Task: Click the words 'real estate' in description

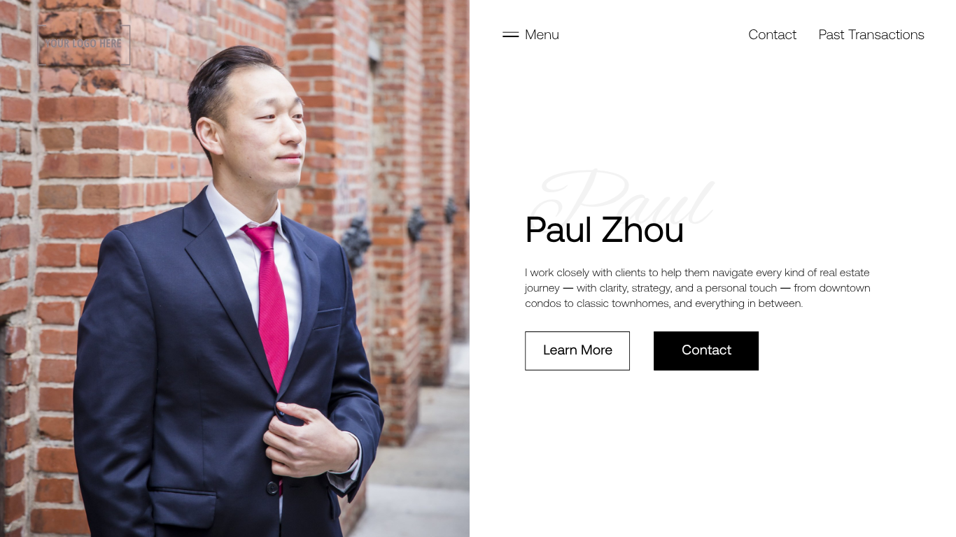Action: click(845, 273)
